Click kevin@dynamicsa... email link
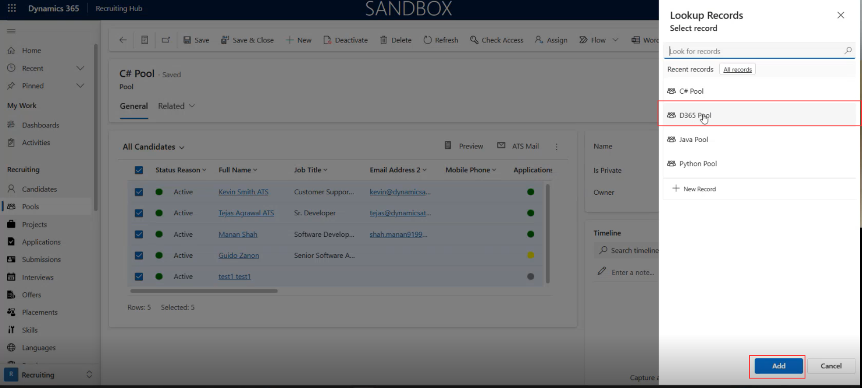 tap(400, 192)
